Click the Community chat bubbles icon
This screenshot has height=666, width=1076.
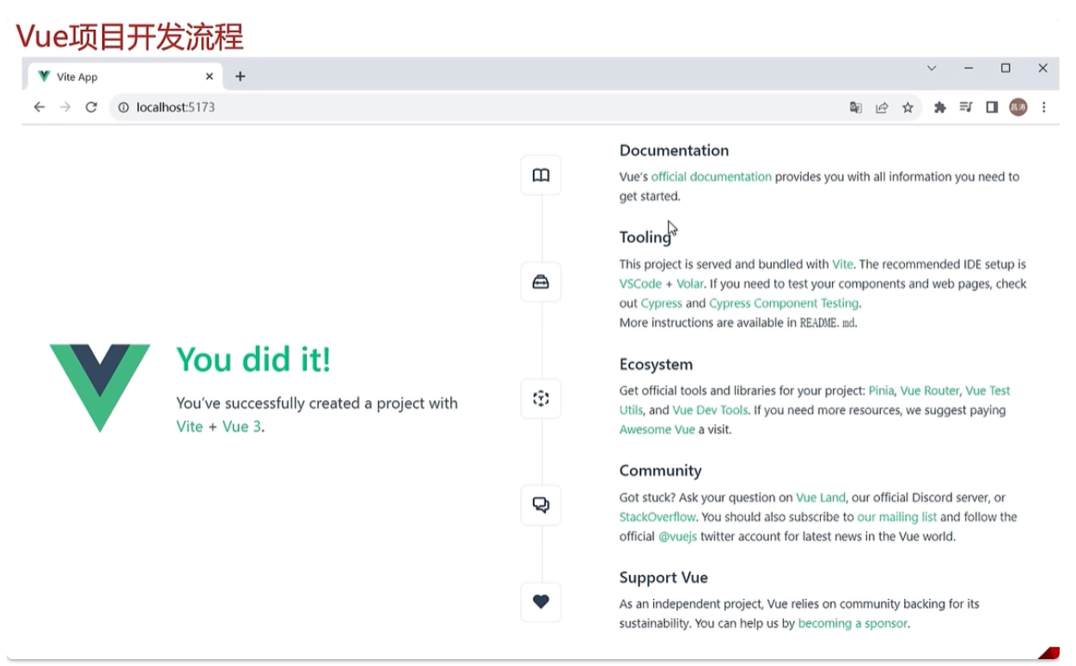541,505
